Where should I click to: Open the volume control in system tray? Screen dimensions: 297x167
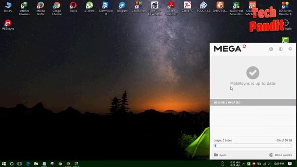pos(269,164)
